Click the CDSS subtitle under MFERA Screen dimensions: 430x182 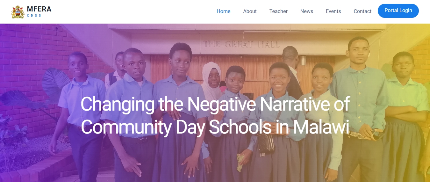tap(34, 16)
